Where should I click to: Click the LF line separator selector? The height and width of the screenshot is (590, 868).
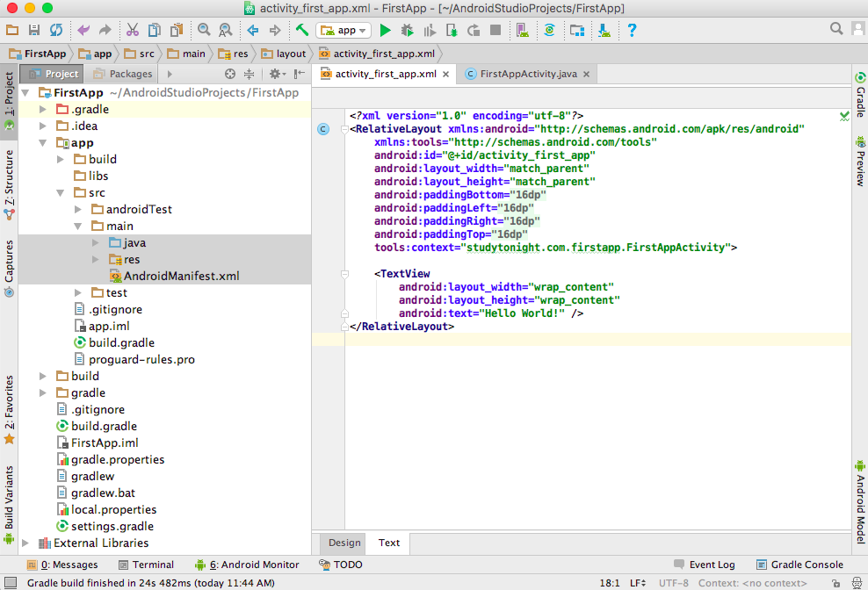[638, 583]
